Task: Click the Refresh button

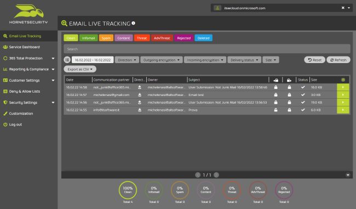Action: 338,60
